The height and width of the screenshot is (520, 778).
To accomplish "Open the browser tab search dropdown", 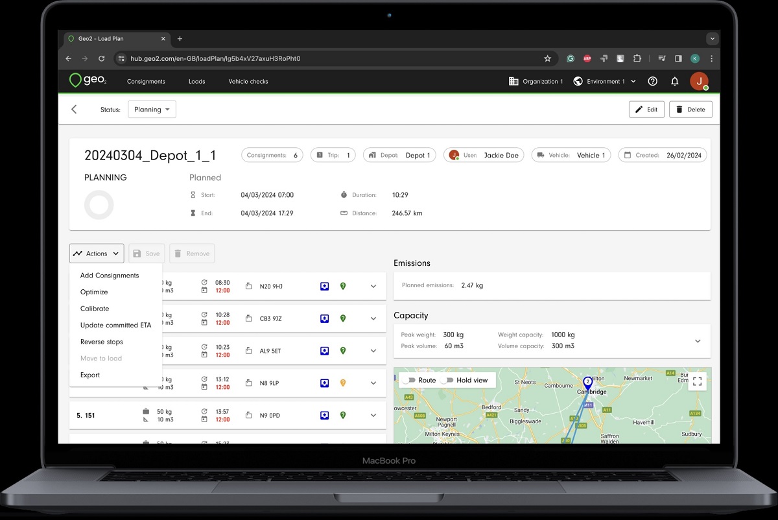I will [713, 38].
